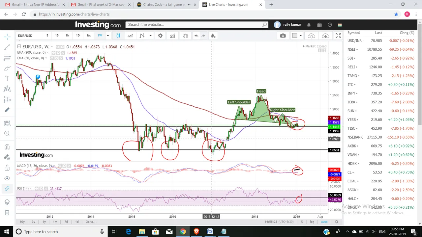The height and width of the screenshot is (237, 422).
Task: Select the 1h timeframe
Action: click(x=67, y=36)
